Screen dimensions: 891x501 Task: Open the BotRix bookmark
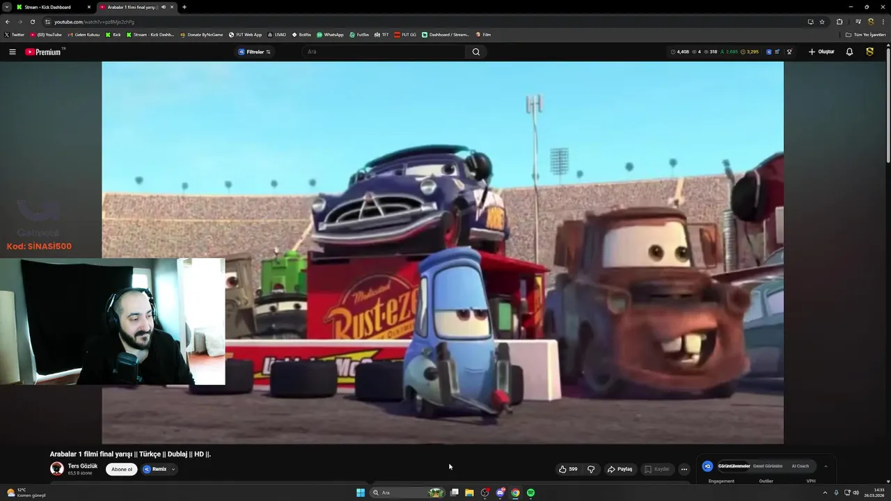(301, 34)
